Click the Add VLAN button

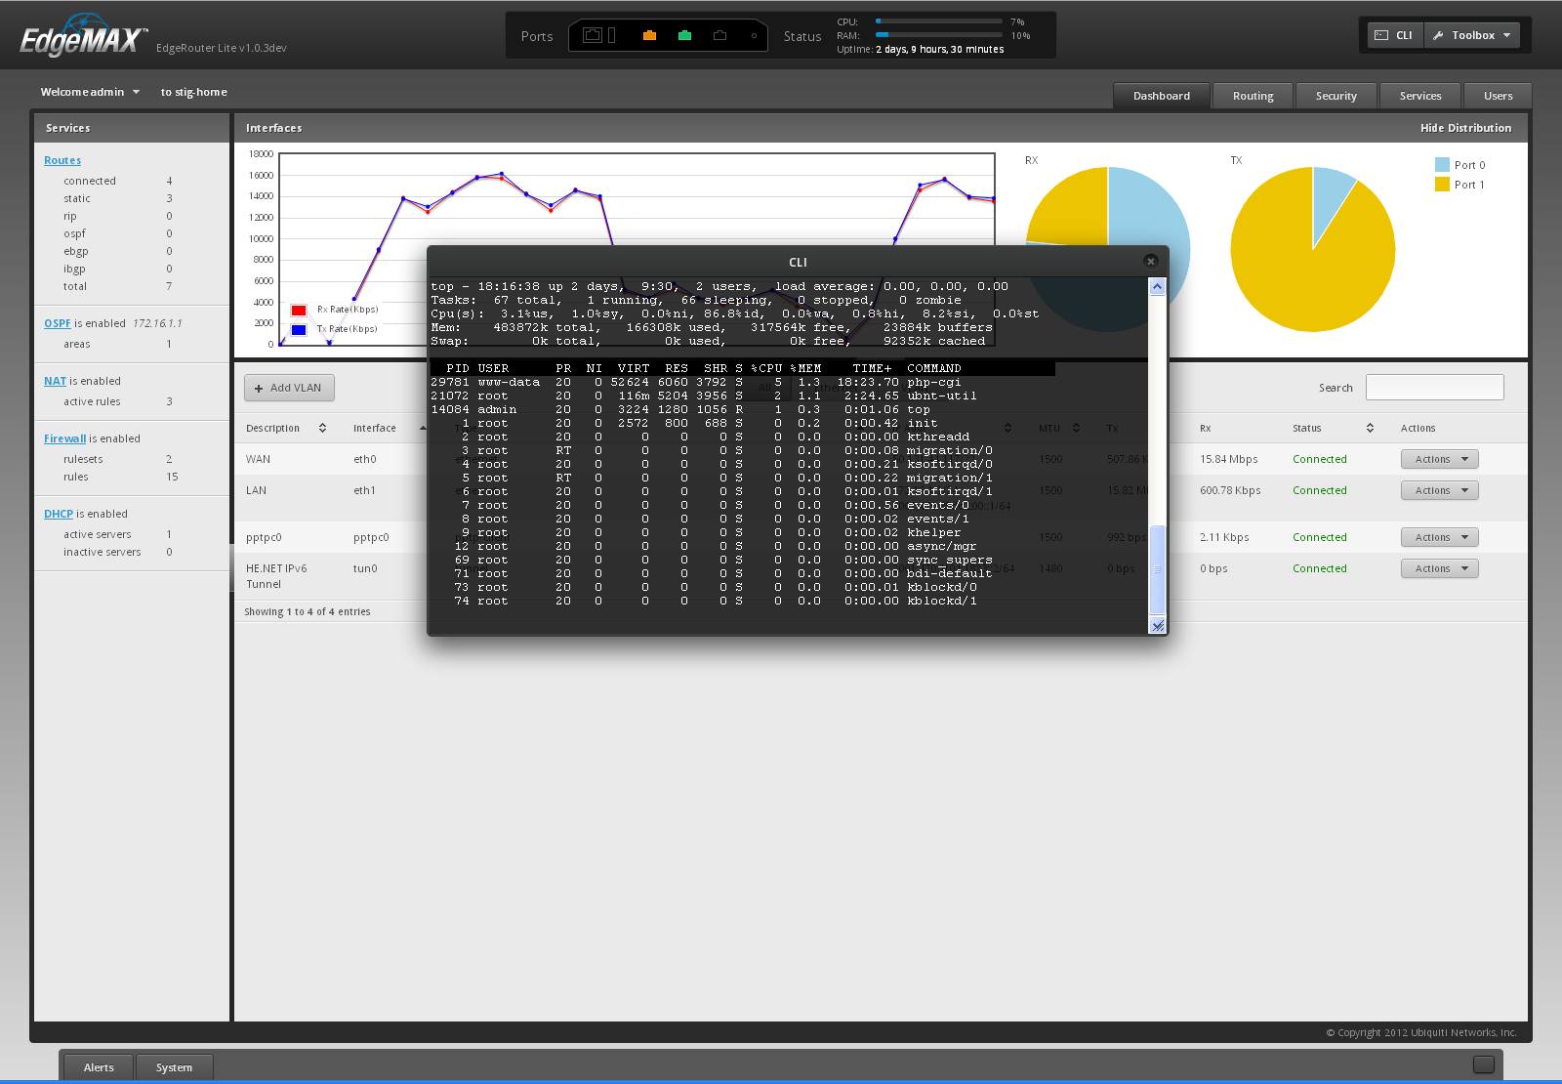click(x=289, y=388)
